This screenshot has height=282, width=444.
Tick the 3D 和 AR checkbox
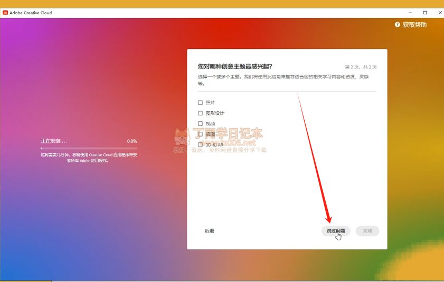pos(200,144)
